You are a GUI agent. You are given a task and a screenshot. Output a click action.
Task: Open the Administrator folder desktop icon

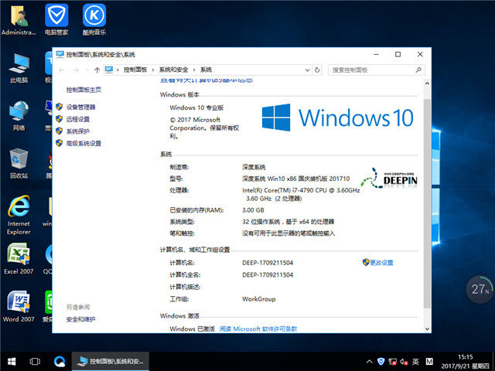click(x=19, y=19)
